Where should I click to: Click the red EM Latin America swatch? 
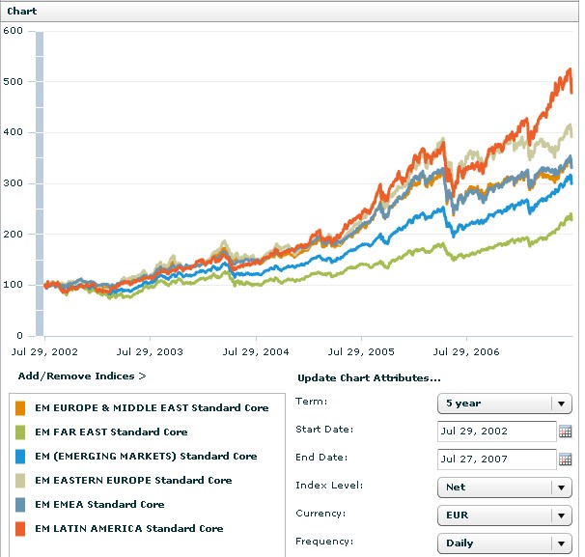pyautogui.click(x=21, y=528)
